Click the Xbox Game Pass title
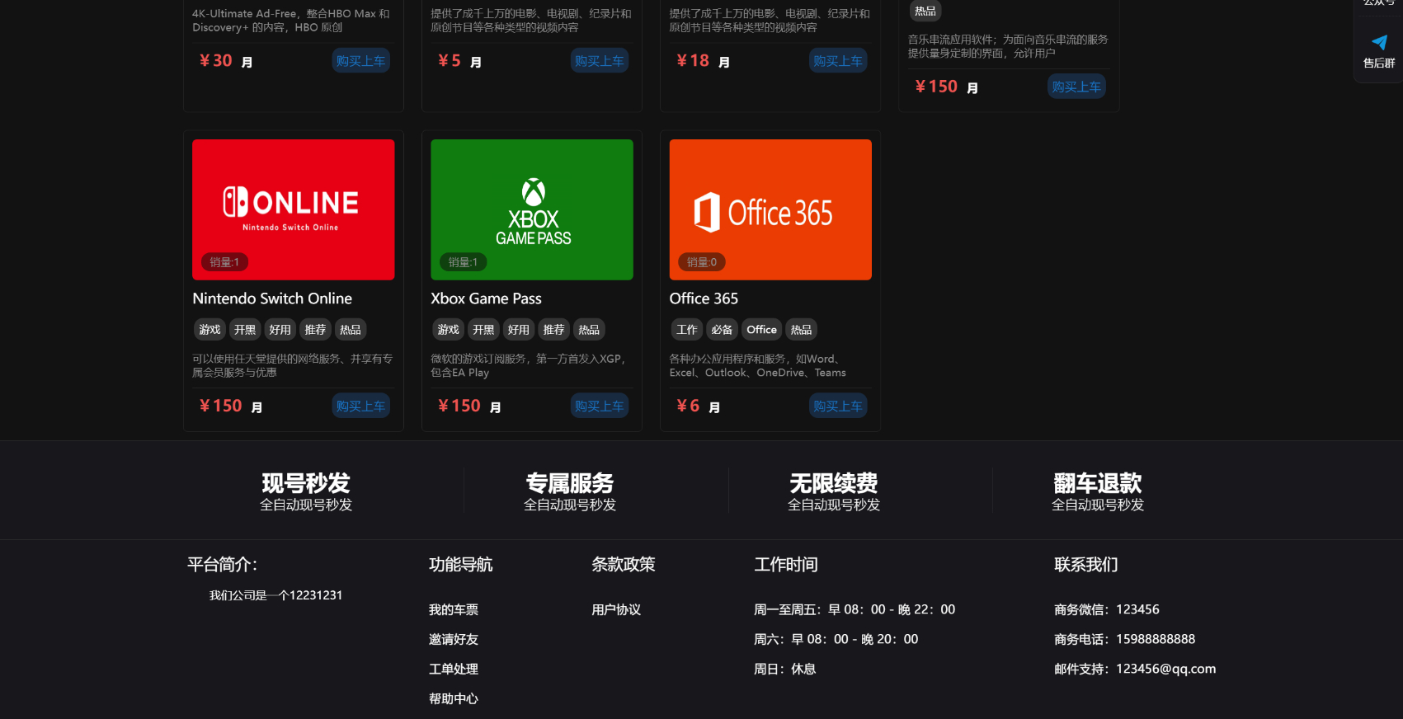1403x719 pixels. pyautogui.click(x=486, y=298)
